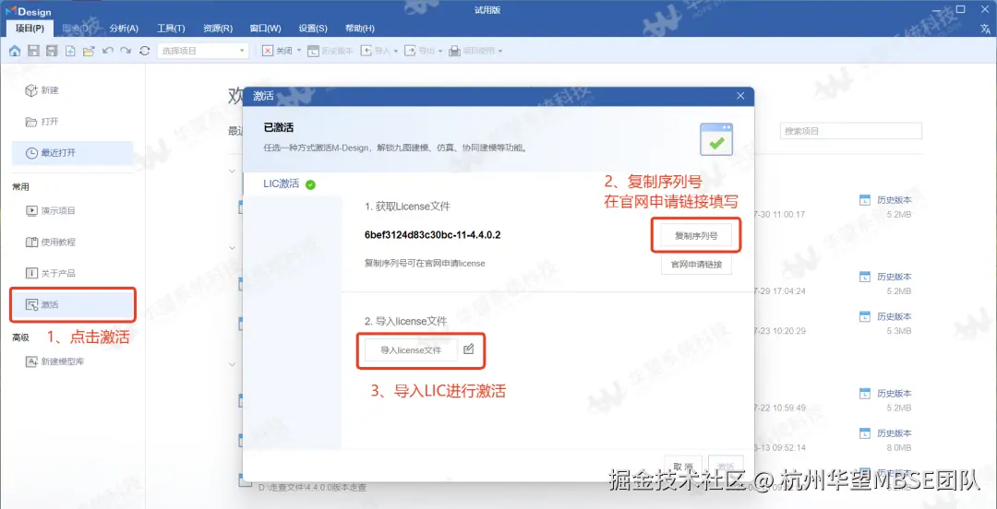Open the 工具(T) menu

click(171, 28)
